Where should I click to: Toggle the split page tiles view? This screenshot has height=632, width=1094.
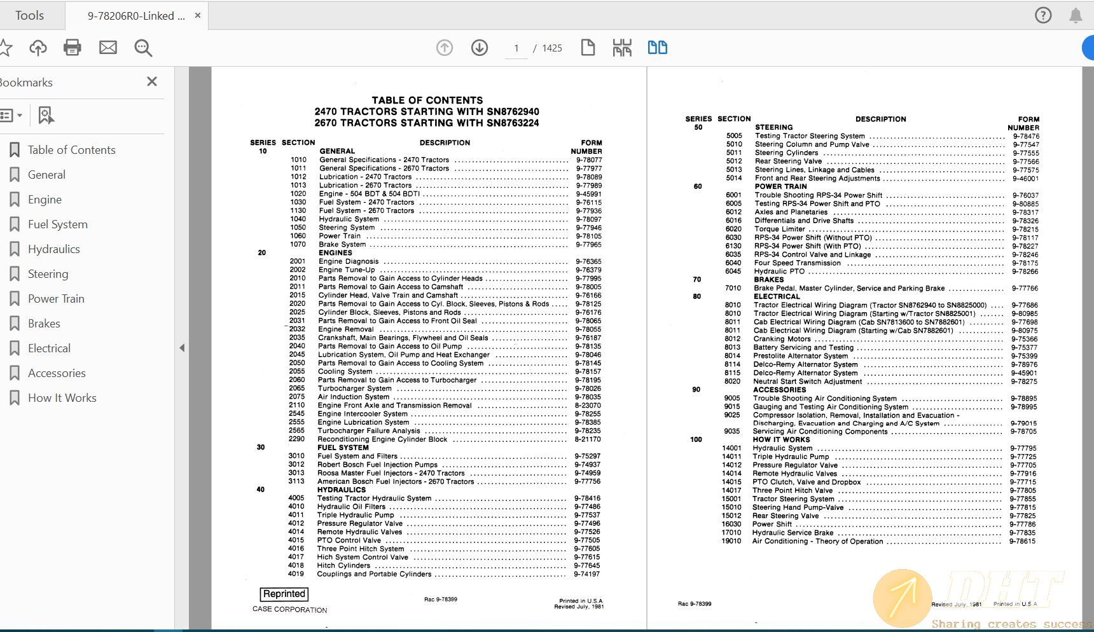[622, 47]
